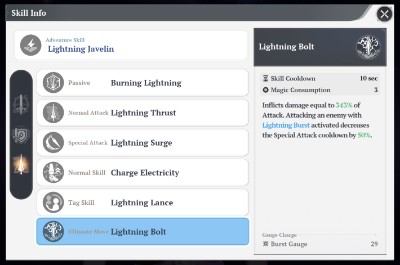400x265 pixels.
Task: Click the Charge Electricity skill icon
Action: pos(53,173)
